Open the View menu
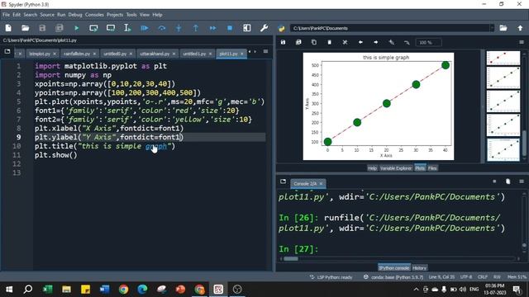 tap(145, 15)
